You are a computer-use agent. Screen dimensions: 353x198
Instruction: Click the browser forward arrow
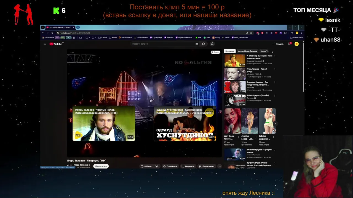point(47,33)
